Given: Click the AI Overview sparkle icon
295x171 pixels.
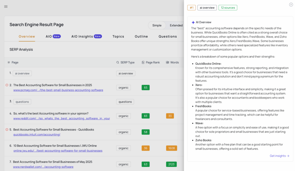Looking at the screenshot, I should (x=193, y=22).
